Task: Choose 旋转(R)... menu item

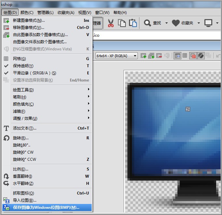Action: pos(47,138)
